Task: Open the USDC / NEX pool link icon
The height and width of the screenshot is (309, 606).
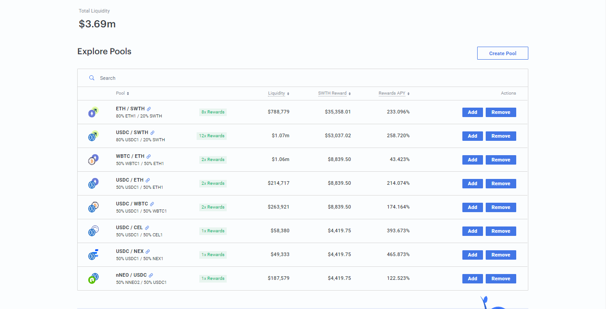Action: [148, 252]
